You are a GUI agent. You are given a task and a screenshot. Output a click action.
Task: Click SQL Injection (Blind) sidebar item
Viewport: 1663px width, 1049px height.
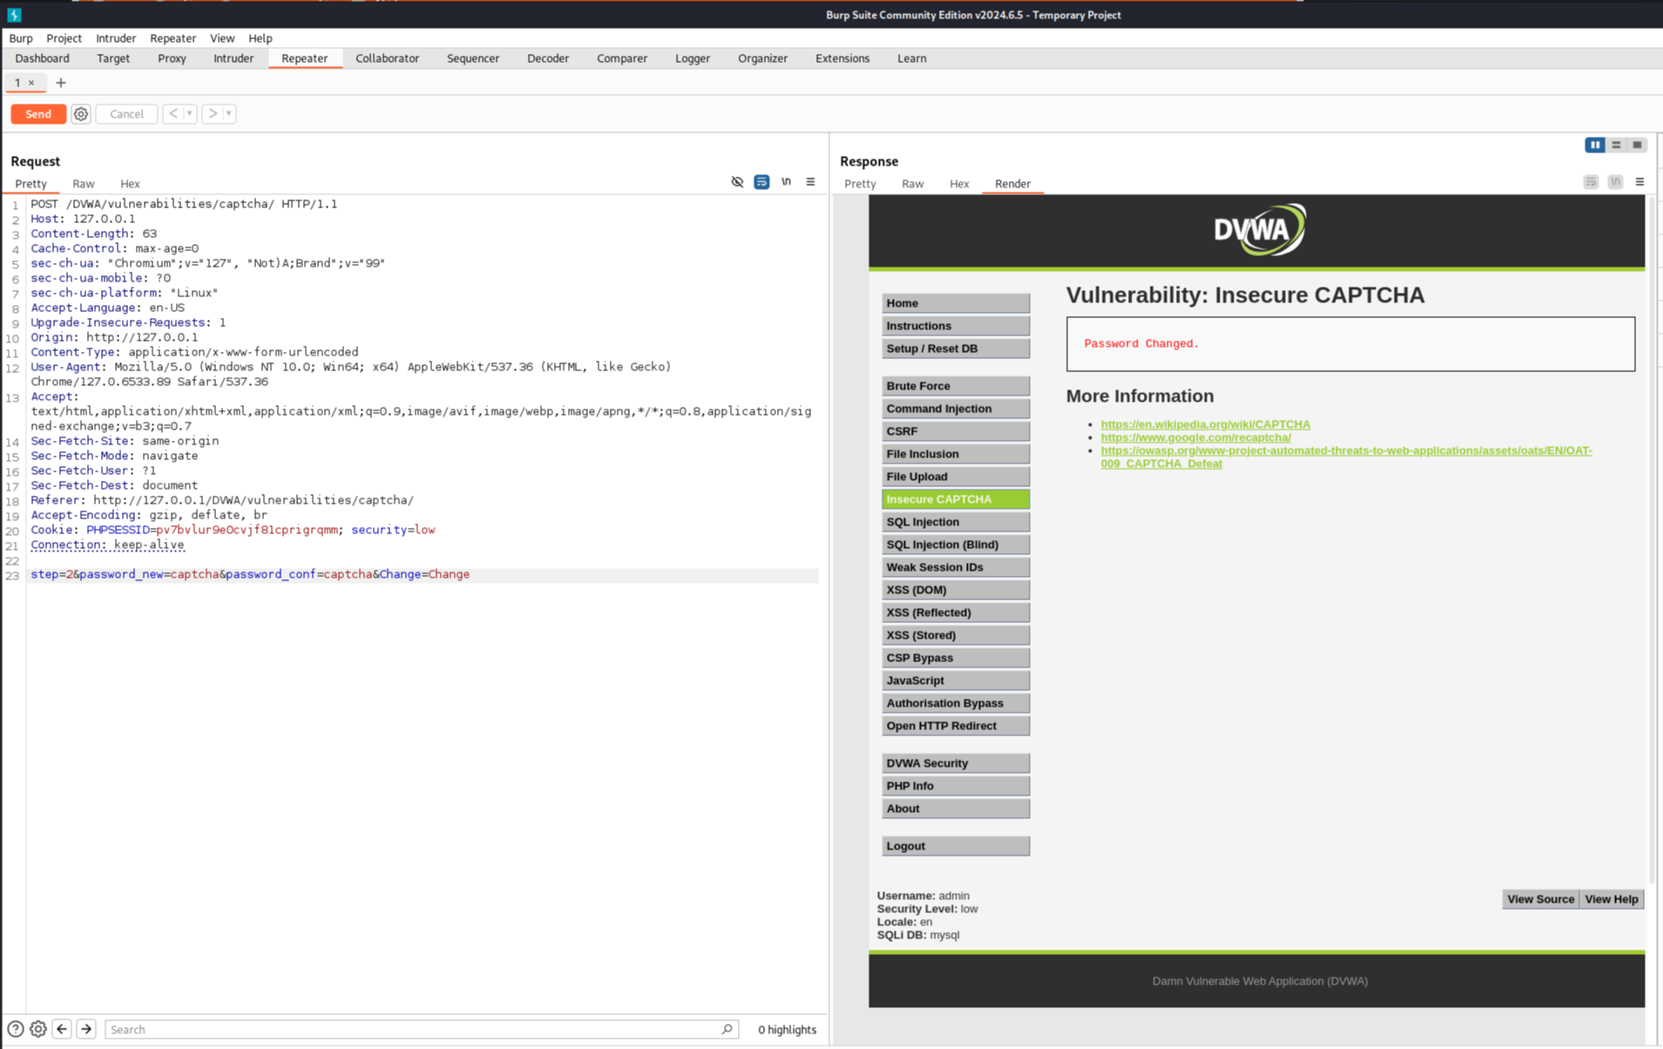pyautogui.click(x=956, y=545)
